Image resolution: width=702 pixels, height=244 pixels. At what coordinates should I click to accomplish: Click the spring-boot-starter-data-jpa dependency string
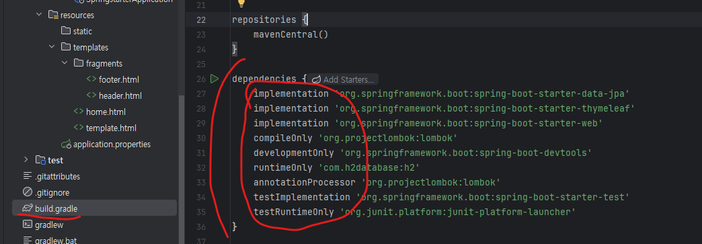coord(482,94)
